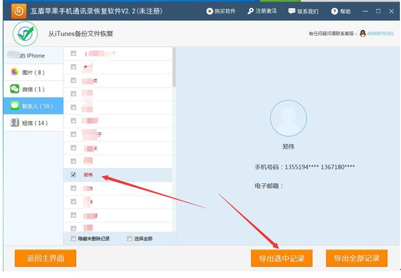Check the contact checkbox just above 郑伟
The width and height of the screenshot is (401, 278).
coord(73,161)
